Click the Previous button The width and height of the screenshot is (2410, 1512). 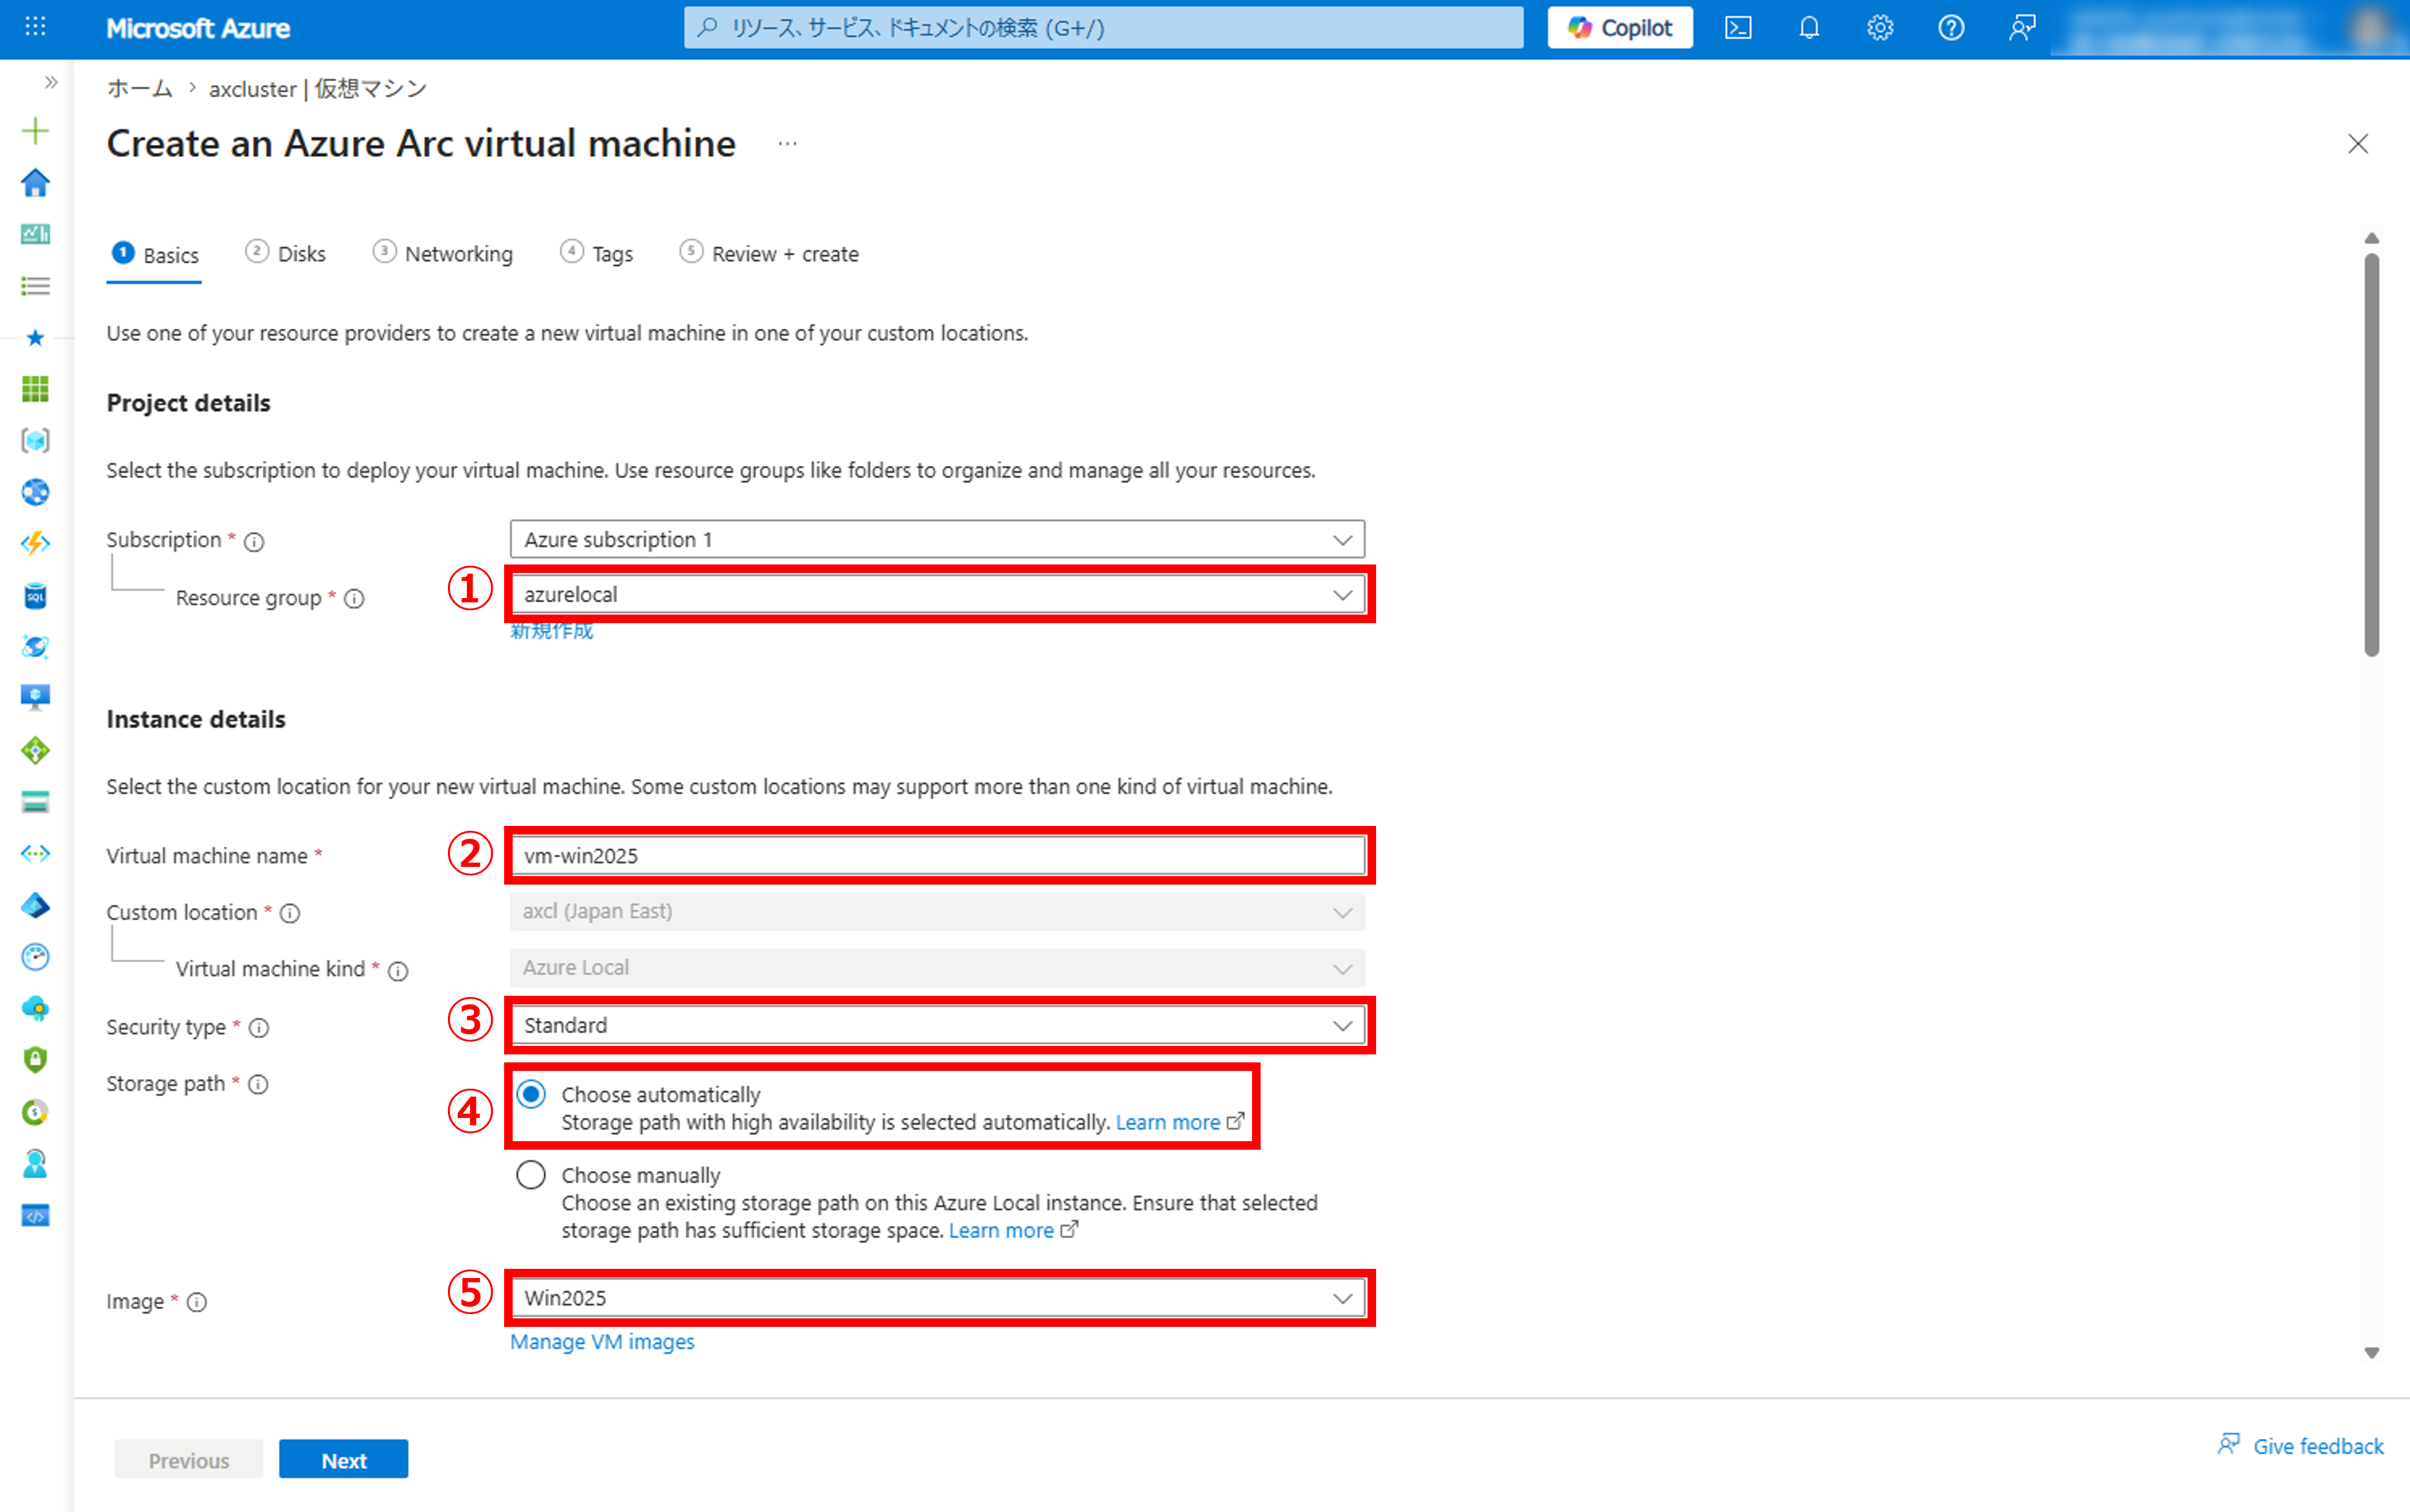188,1460
